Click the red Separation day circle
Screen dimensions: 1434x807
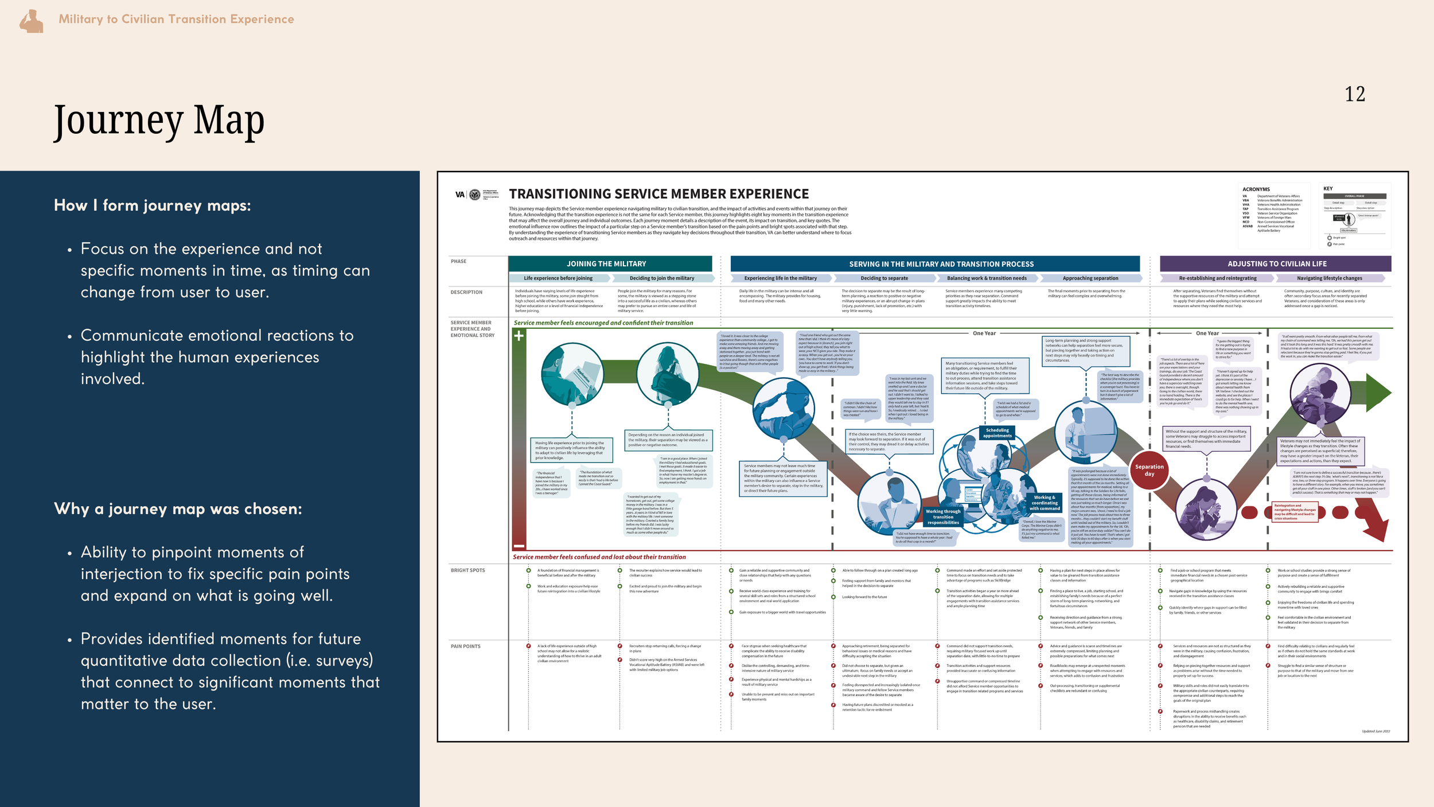click(1149, 470)
